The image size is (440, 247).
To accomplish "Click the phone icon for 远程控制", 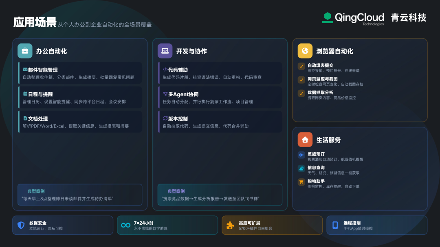I will (x=335, y=225).
